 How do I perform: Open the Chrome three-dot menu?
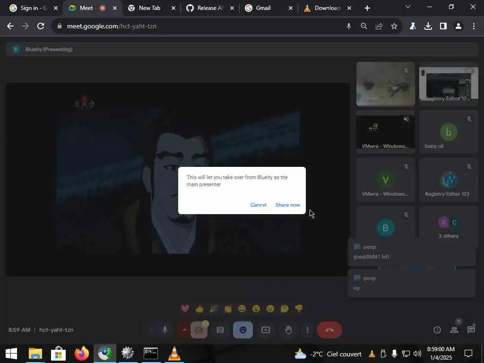pos(474,26)
